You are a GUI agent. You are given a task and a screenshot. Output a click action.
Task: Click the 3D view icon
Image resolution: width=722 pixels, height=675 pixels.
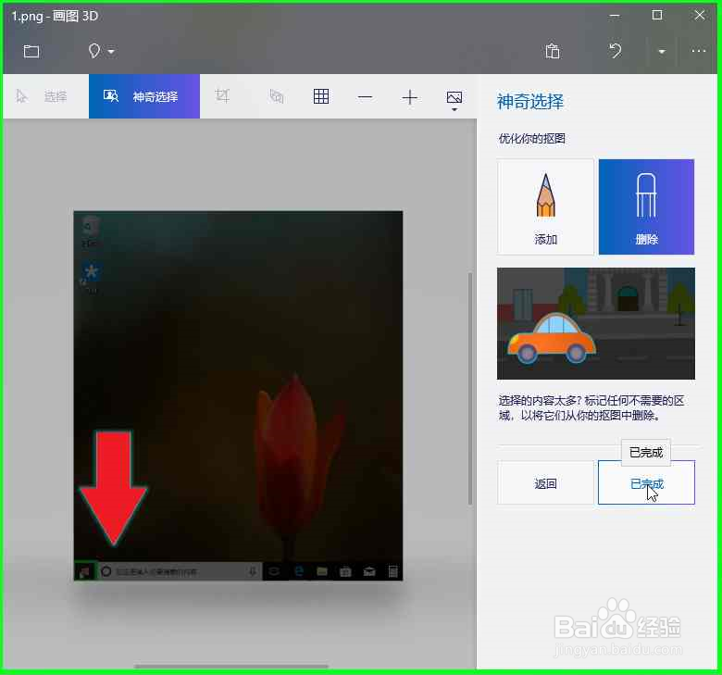coord(276,96)
